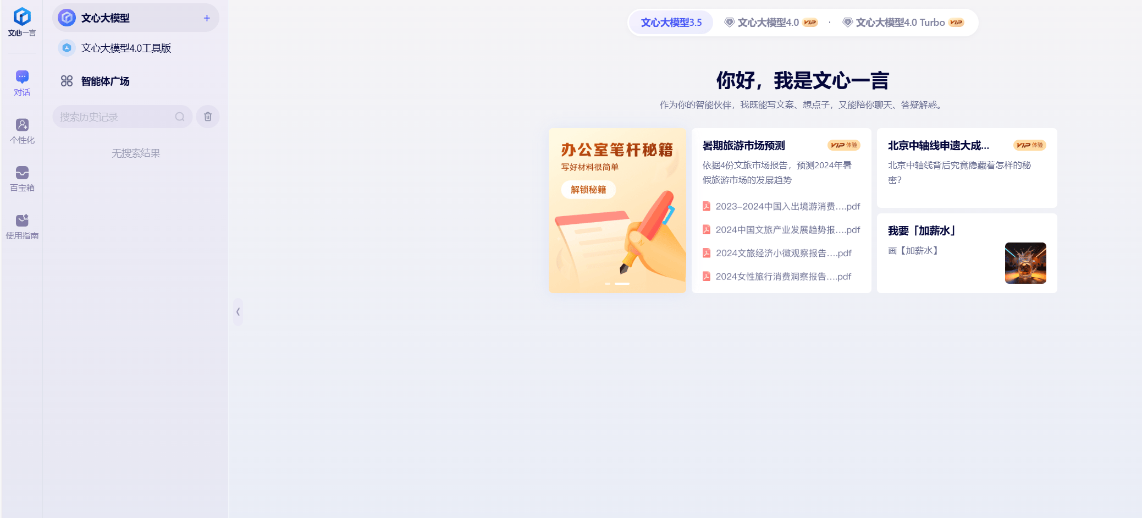Image resolution: width=1142 pixels, height=518 pixels.
Task: Click diamond icon on 文心大模型4.0 tab
Action: pyautogui.click(x=730, y=23)
